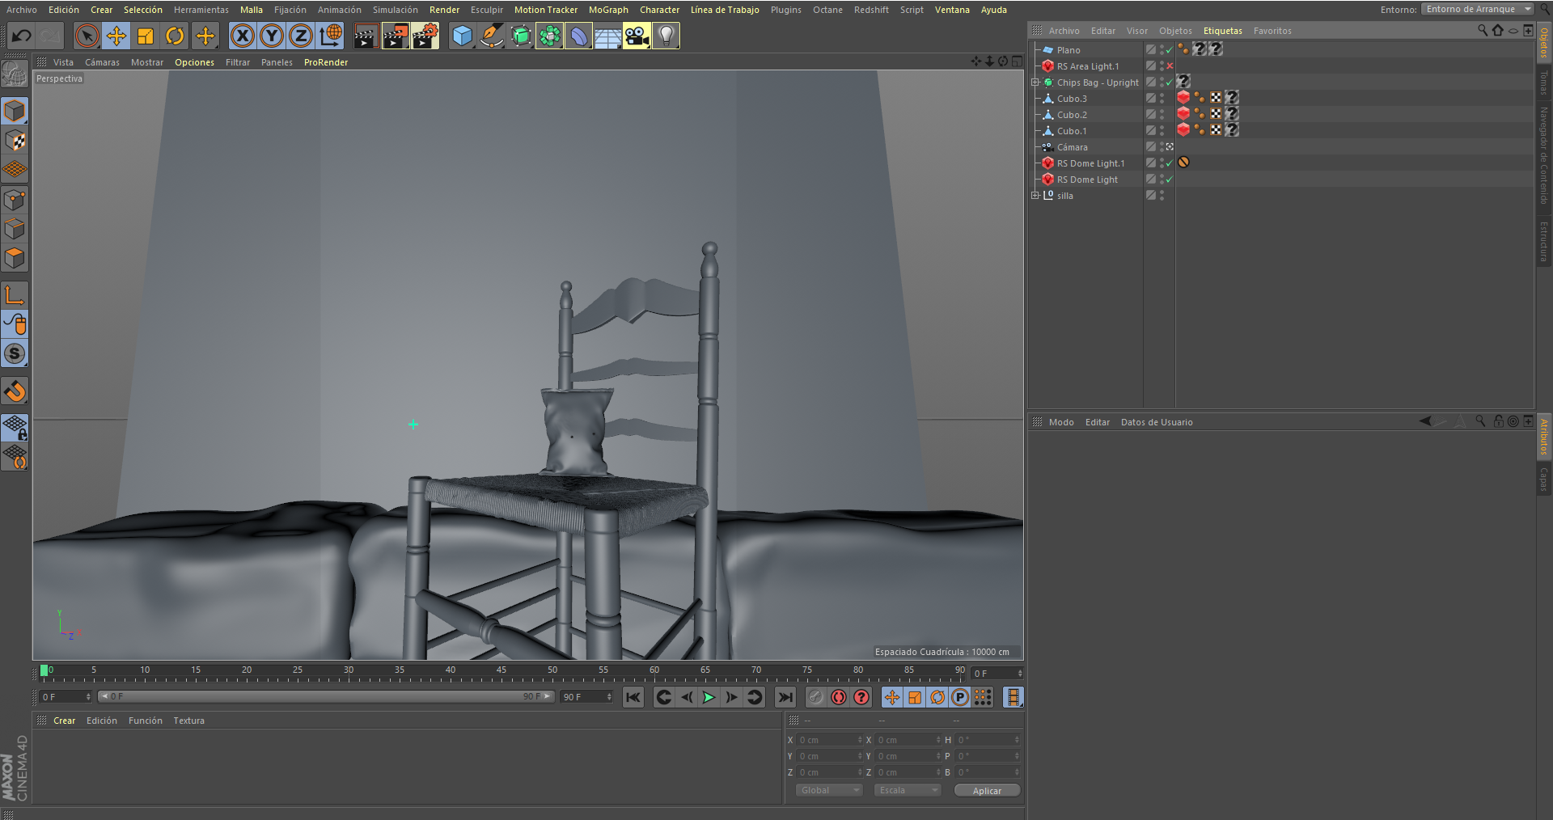Toggle the Plano layer visibility dots
1553x820 pixels.
click(1162, 49)
